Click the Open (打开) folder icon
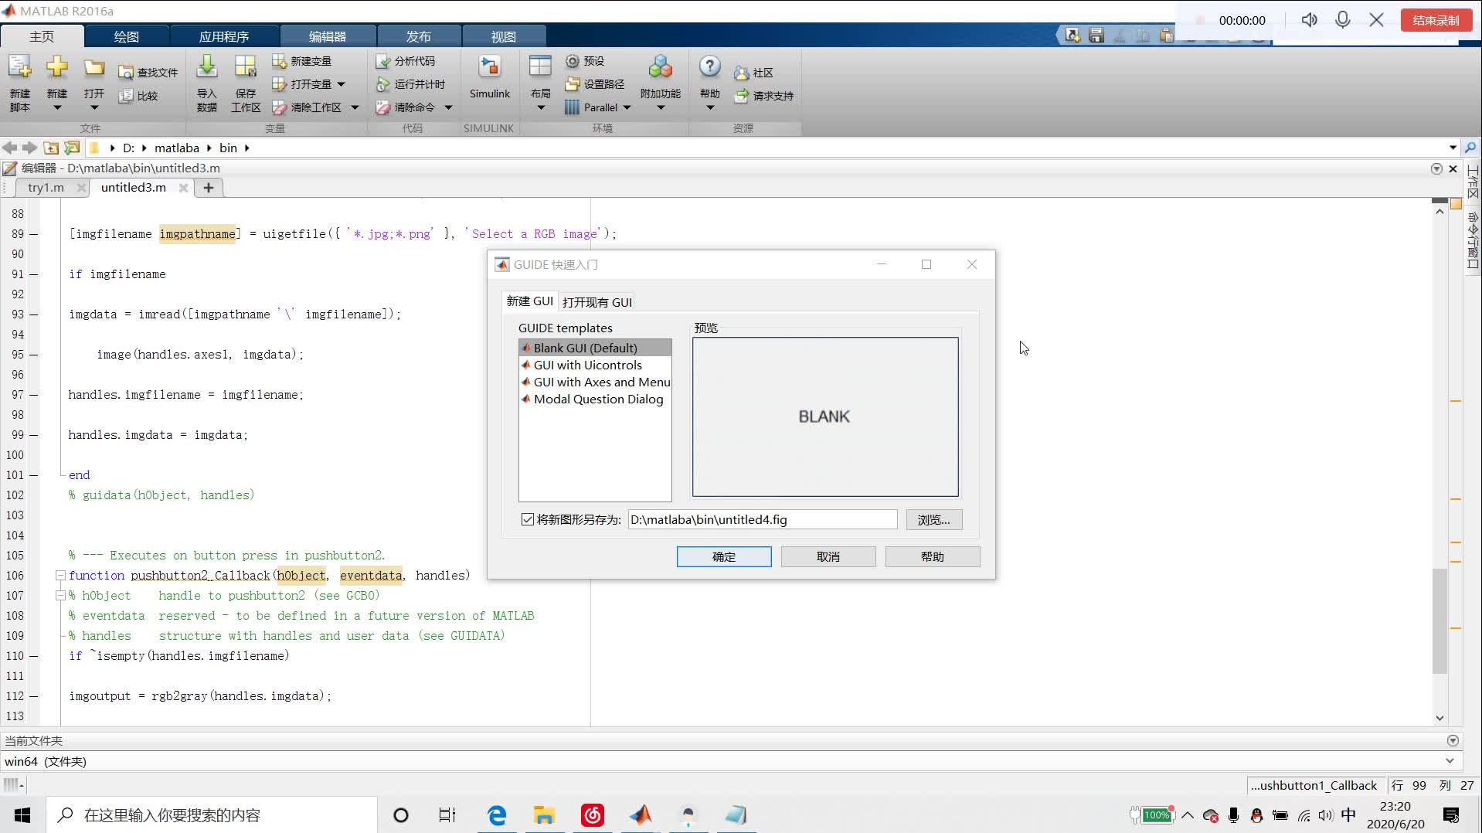 (x=94, y=67)
